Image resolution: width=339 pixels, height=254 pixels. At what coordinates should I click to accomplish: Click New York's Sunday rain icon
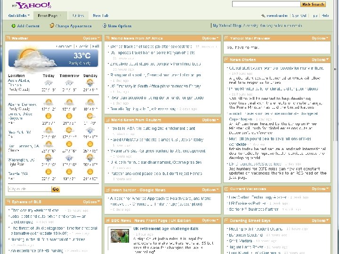90,130
